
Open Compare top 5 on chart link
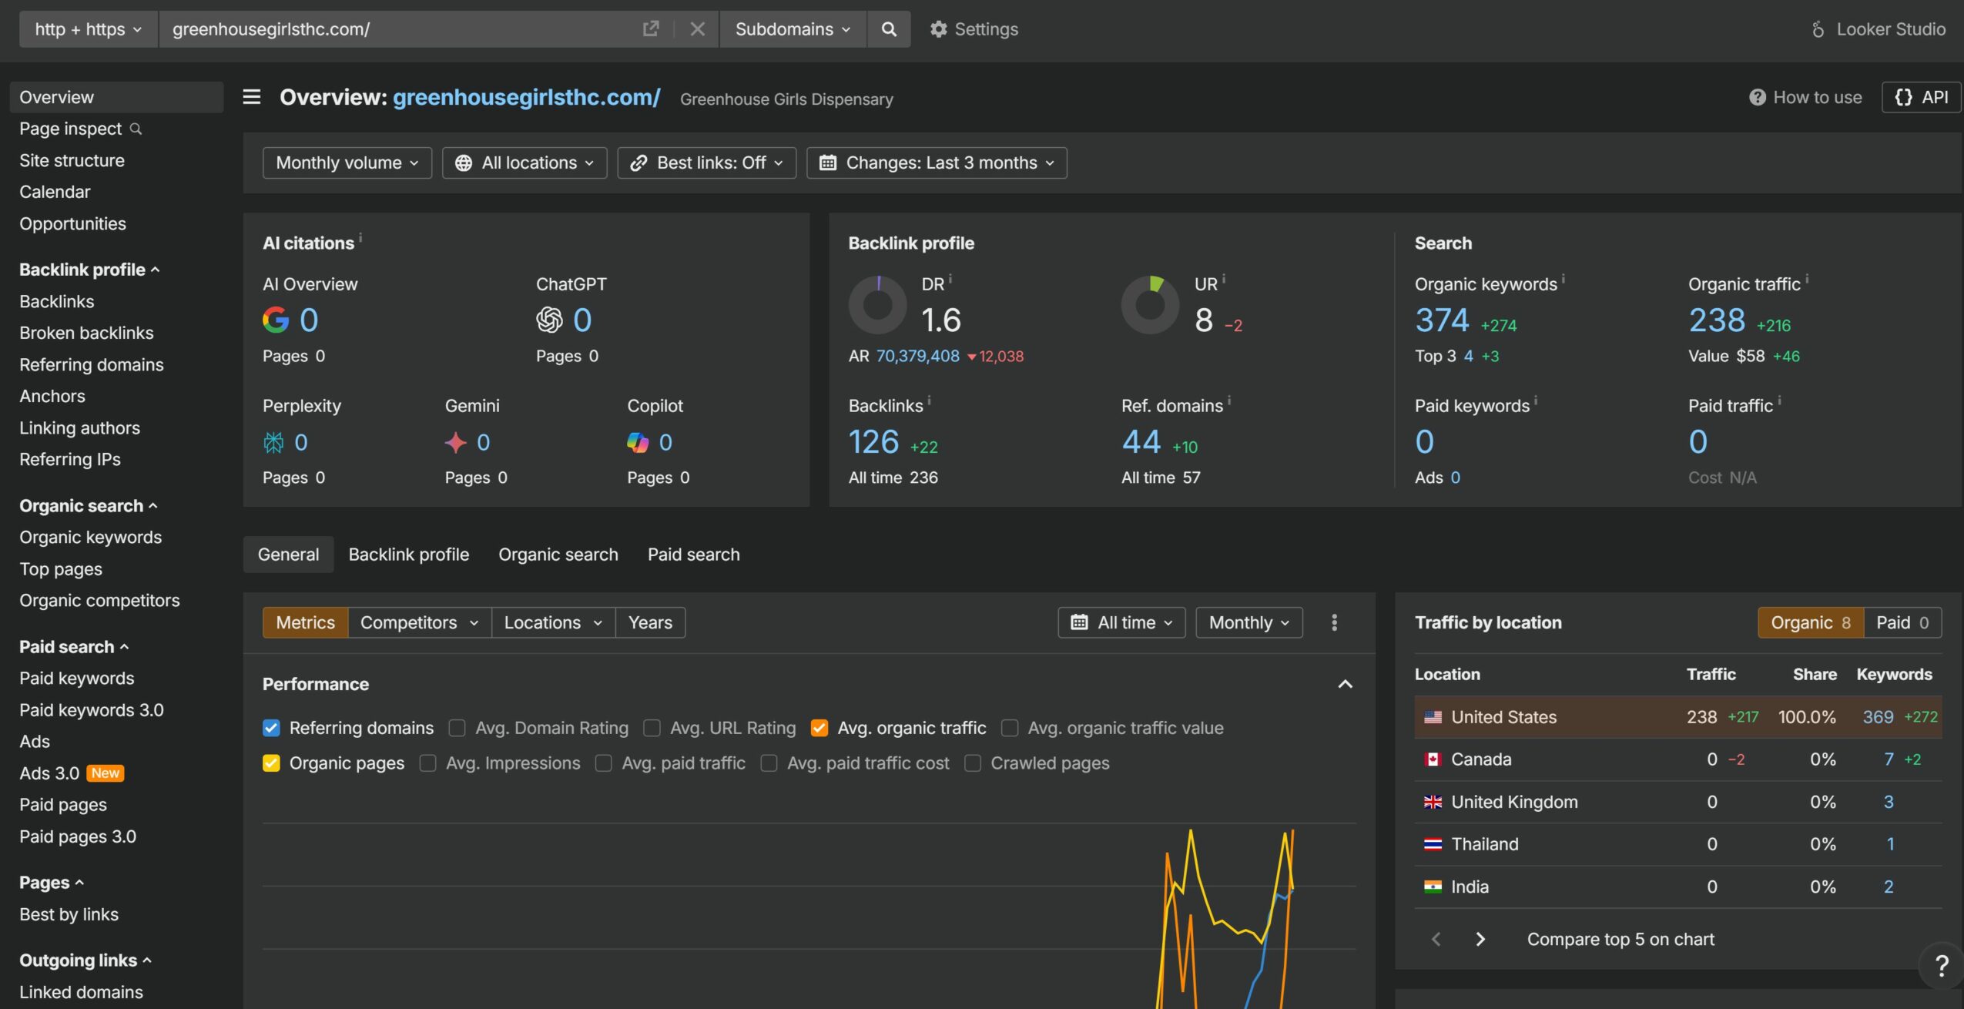tap(1620, 939)
